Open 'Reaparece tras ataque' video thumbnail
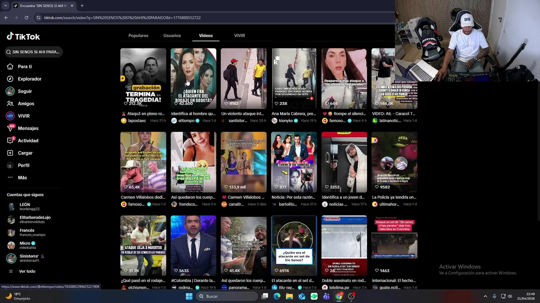 pos(344,78)
